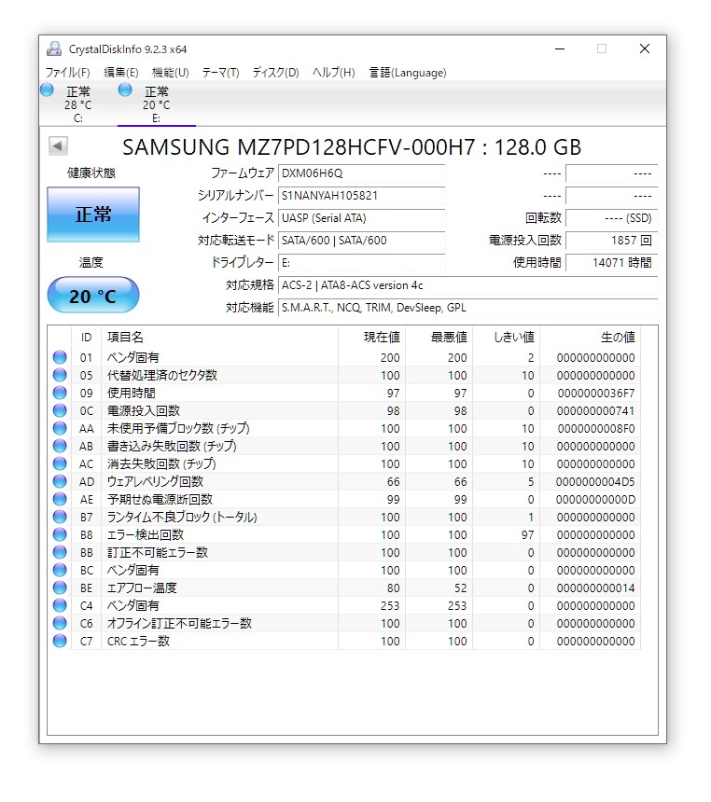This screenshot has width=711, height=802.
Task: Click raw value 0000000036F7
Action: click(x=596, y=393)
